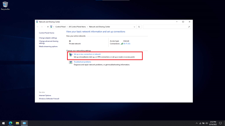This screenshot has height=126, width=225.
Task: Select Control Panel in breadcrumb path
Action: tap(60, 27)
